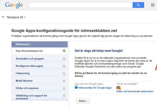Collapse the Välkommen section triangle
157x109 pixels.
pyautogui.click(x=13, y=44)
